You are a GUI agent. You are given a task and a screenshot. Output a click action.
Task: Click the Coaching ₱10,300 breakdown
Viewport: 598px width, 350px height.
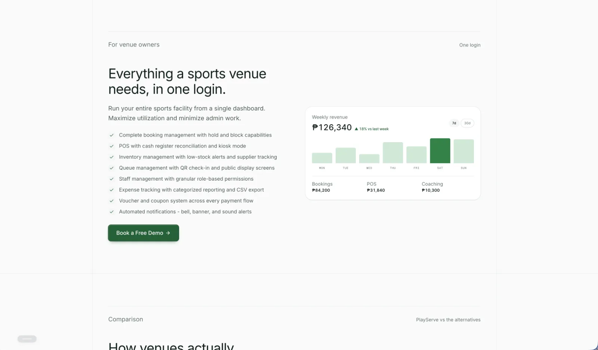432,187
